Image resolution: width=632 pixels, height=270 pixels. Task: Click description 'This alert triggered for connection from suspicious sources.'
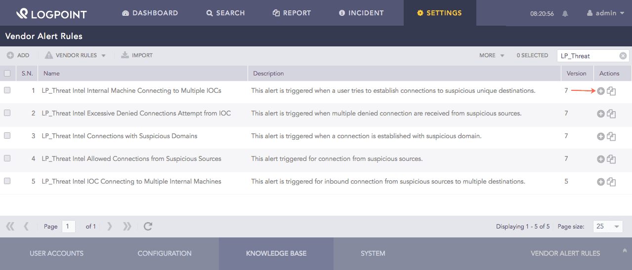pyautogui.click(x=337, y=158)
